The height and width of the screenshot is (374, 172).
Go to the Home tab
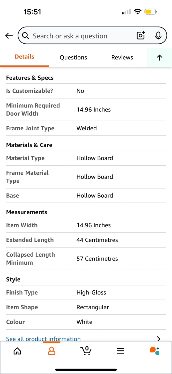pyautogui.click(x=17, y=351)
